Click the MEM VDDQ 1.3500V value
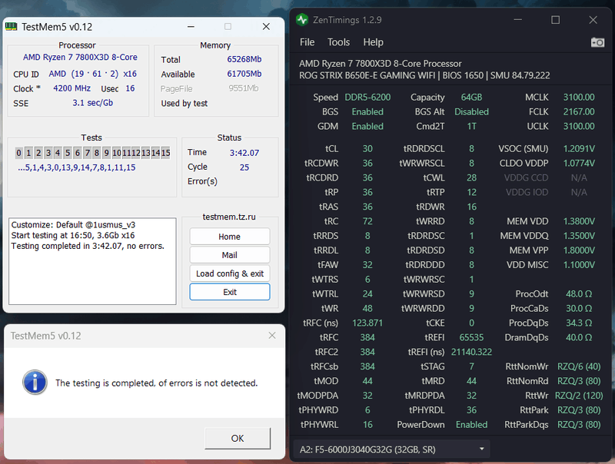This screenshot has height=464, width=615. click(579, 236)
